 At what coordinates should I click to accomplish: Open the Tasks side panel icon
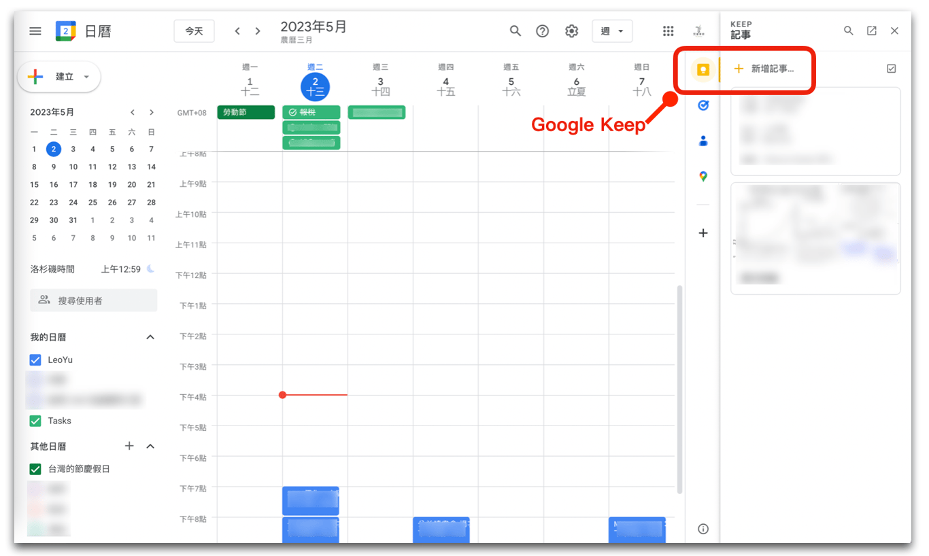(703, 105)
